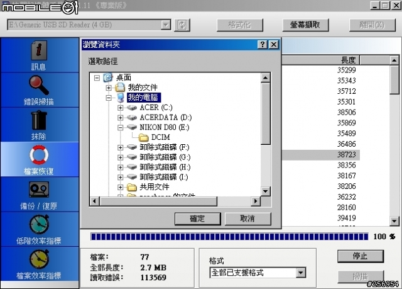Expand the 卸除式磁碟 (I:) node
The image size is (402, 289).
pos(120,178)
